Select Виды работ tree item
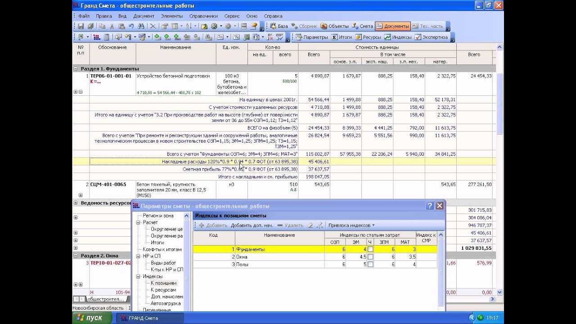This screenshot has height=324, width=576. [163, 263]
